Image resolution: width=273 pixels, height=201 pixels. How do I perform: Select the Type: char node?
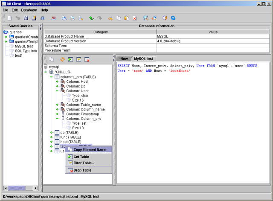pyautogui.click(x=80, y=96)
